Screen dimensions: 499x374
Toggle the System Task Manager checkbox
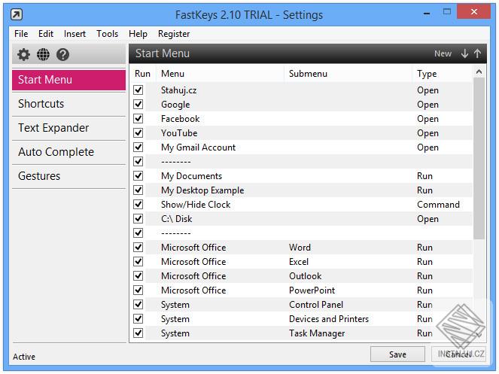138,333
